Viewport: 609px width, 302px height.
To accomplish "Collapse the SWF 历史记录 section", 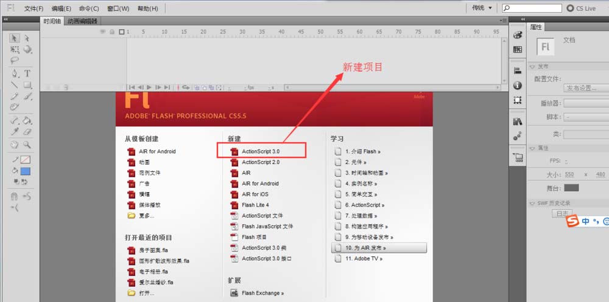I will (x=532, y=203).
